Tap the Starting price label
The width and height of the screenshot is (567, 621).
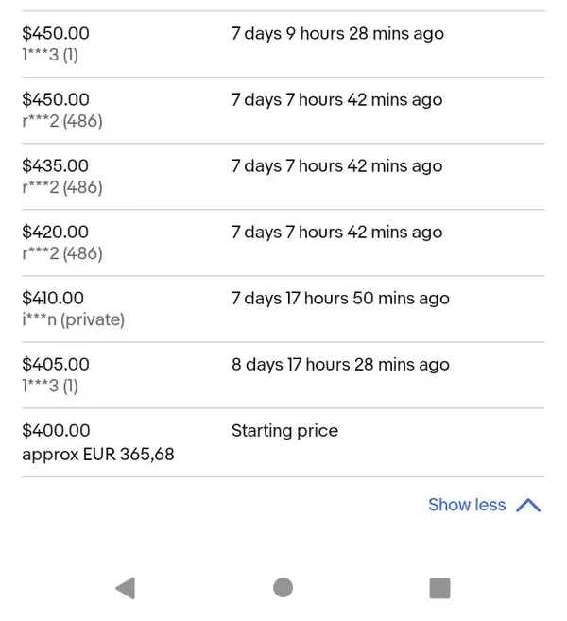(285, 430)
